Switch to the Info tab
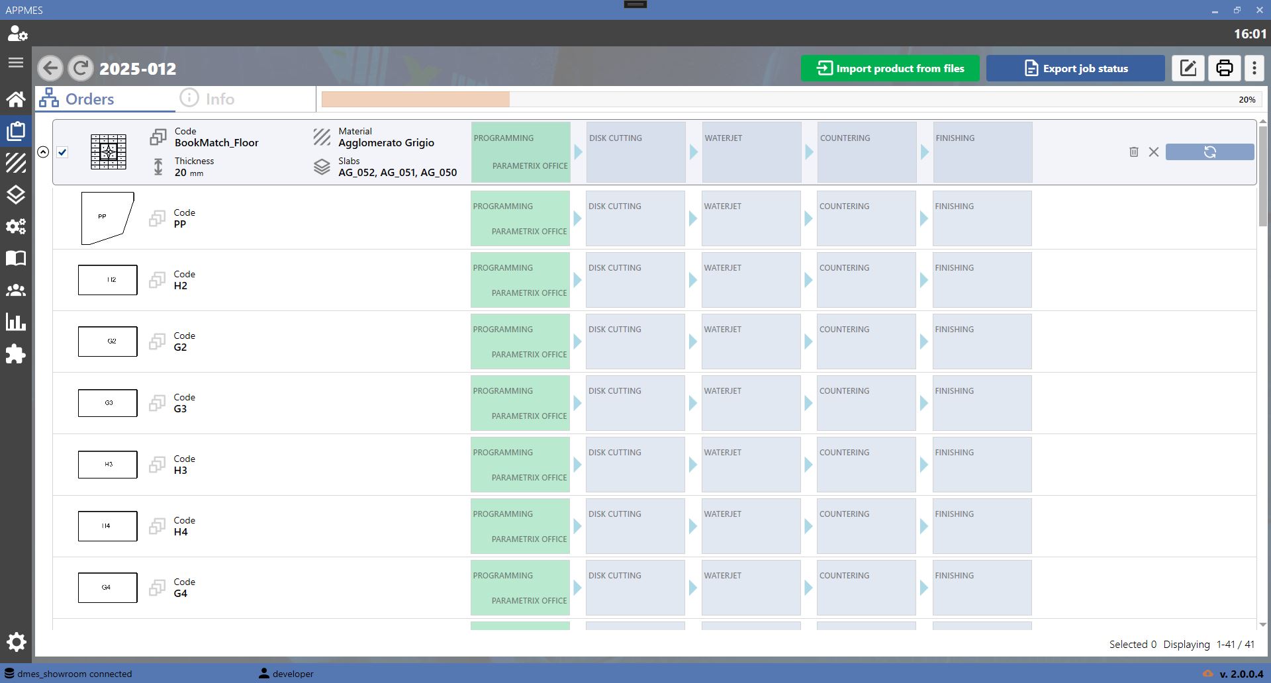1271x683 pixels. point(208,99)
